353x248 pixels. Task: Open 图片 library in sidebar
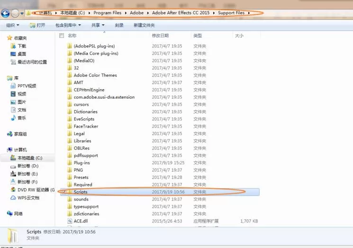[x=18, y=102]
